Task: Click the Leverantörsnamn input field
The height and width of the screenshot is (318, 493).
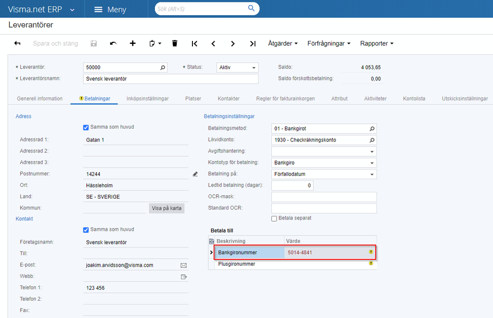Action: coord(171,79)
